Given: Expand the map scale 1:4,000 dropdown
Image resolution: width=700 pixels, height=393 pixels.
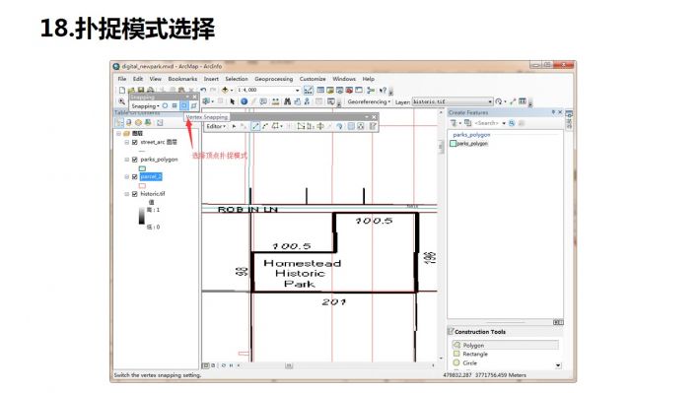Looking at the screenshot, I should [298, 90].
